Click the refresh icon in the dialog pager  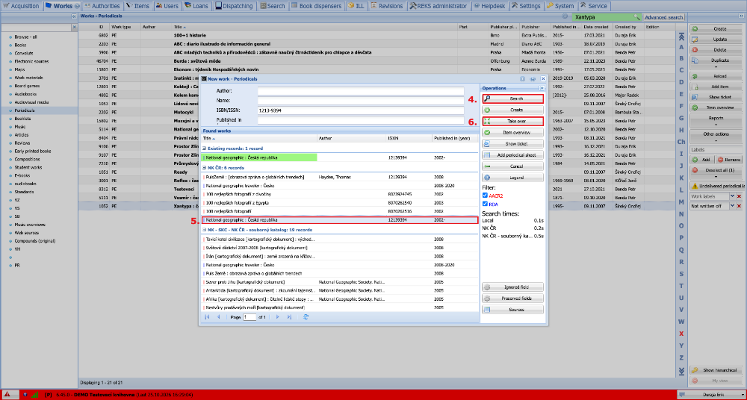click(306, 316)
